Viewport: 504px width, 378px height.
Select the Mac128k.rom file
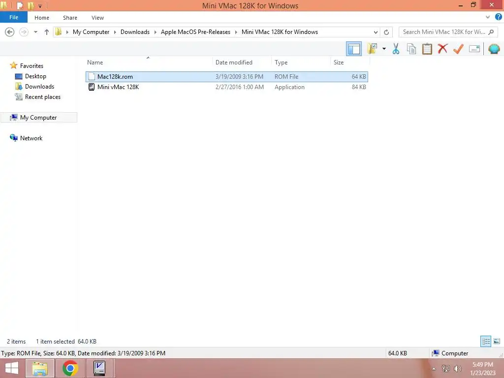tap(227, 76)
